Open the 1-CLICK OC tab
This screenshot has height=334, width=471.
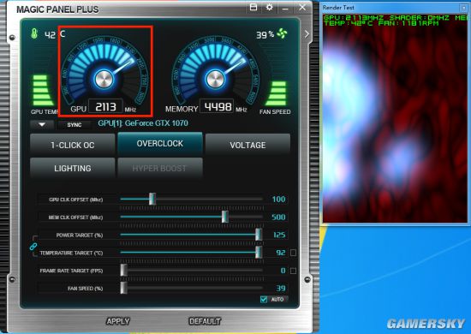pos(73,145)
